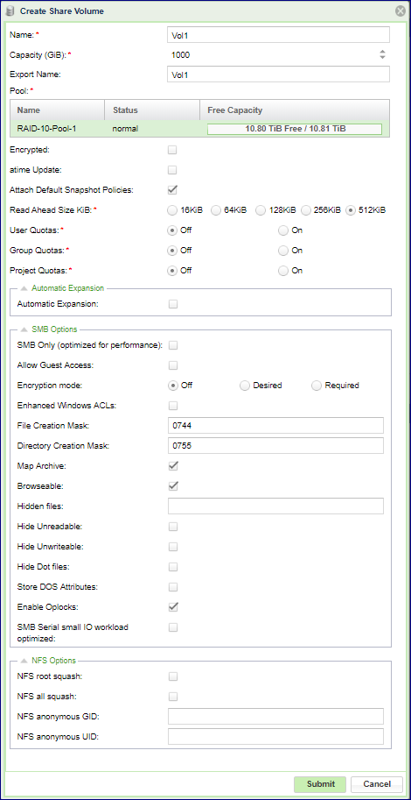Click the Create Share Volume title icon
The height and width of the screenshot is (800, 411).
[10, 11]
